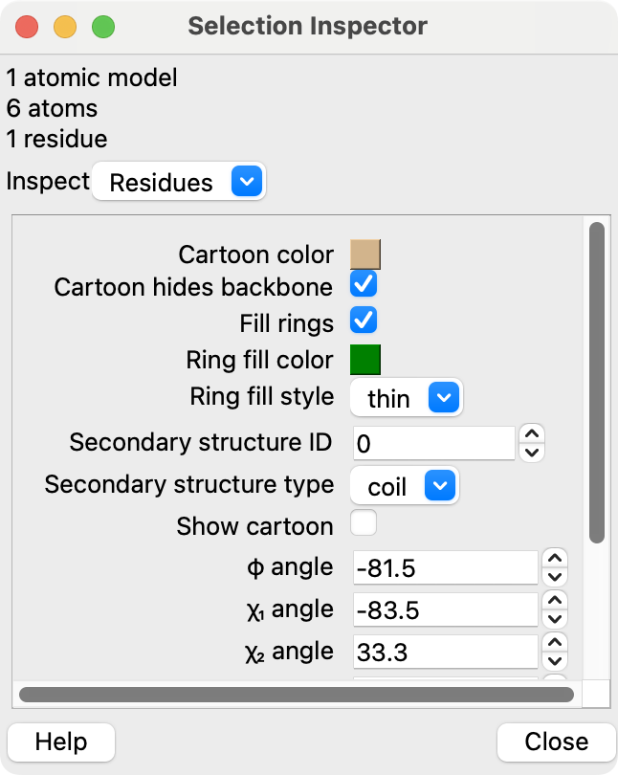Decrement the Secondary structure ID stepper

tap(532, 452)
